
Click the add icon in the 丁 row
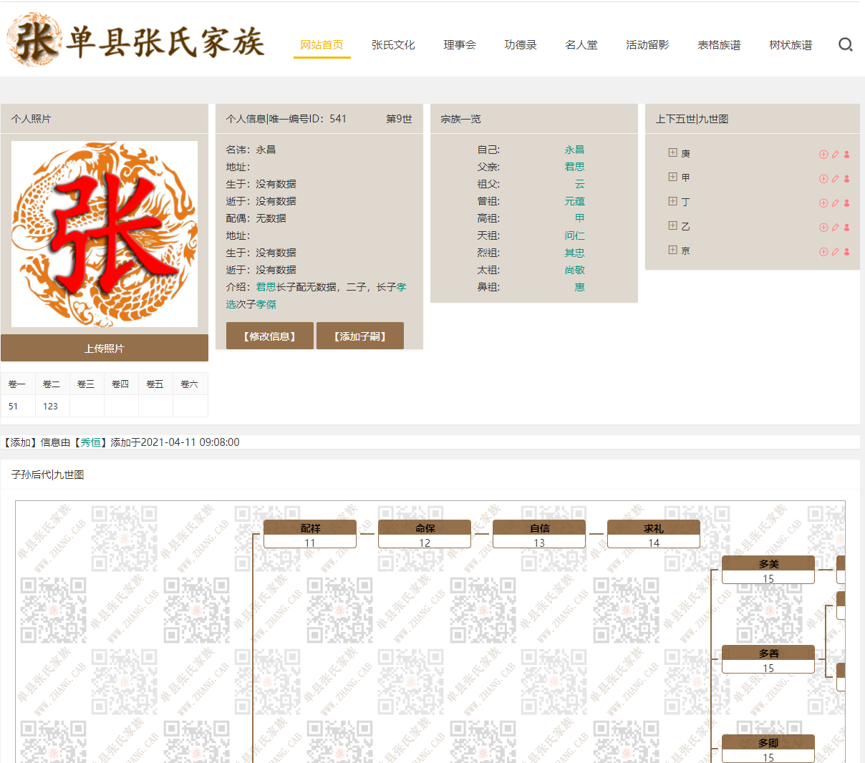(x=823, y=203)
